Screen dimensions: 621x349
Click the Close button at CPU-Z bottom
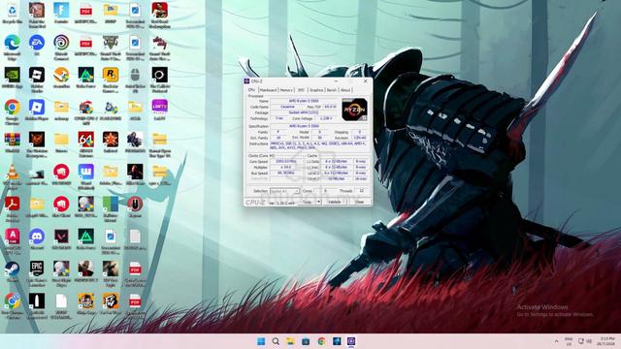(359, 202)
